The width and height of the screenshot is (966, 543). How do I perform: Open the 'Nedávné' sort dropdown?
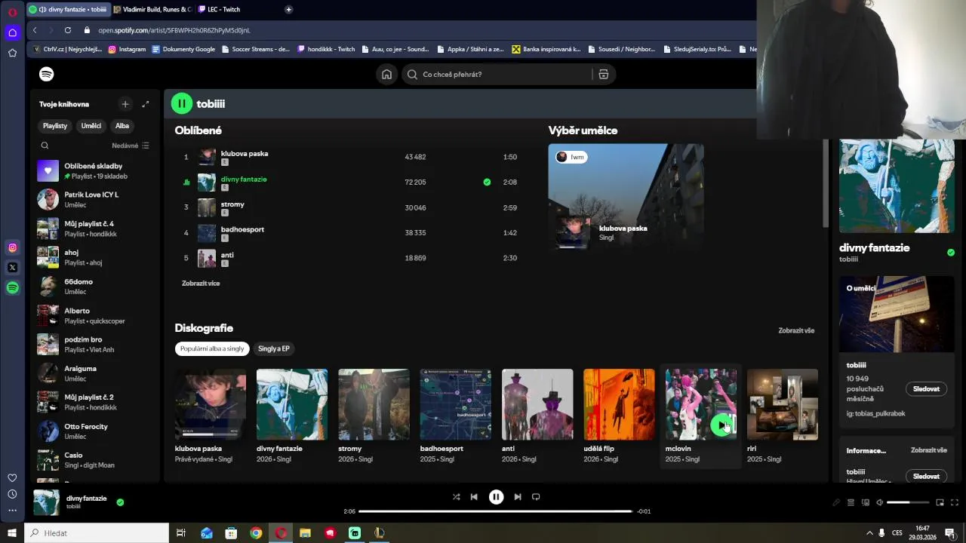[x=131, y=146]
